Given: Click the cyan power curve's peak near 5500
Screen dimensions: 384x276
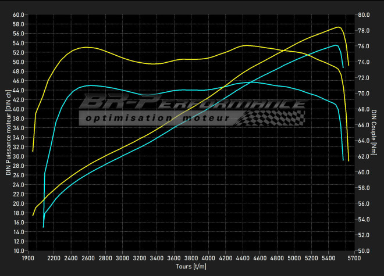Looking at the screenshot, I should coord(336,45).
